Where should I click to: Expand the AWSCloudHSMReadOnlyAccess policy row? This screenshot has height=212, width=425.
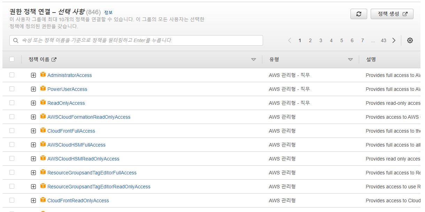(x=33, y=159)
